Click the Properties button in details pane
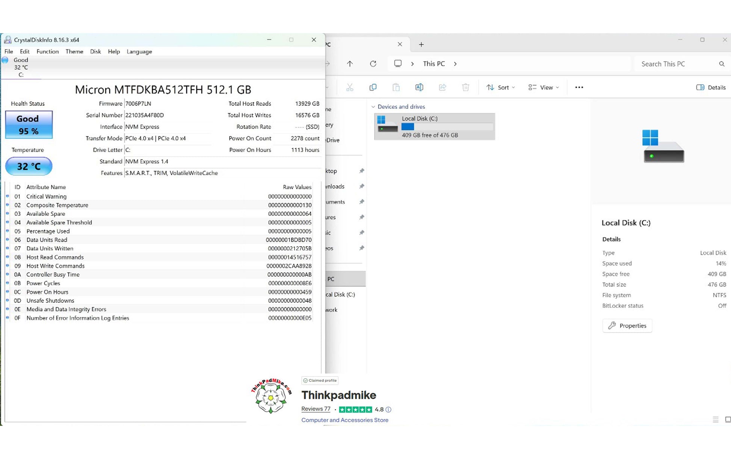Screen dimensions: 731x459 (627, 325)
